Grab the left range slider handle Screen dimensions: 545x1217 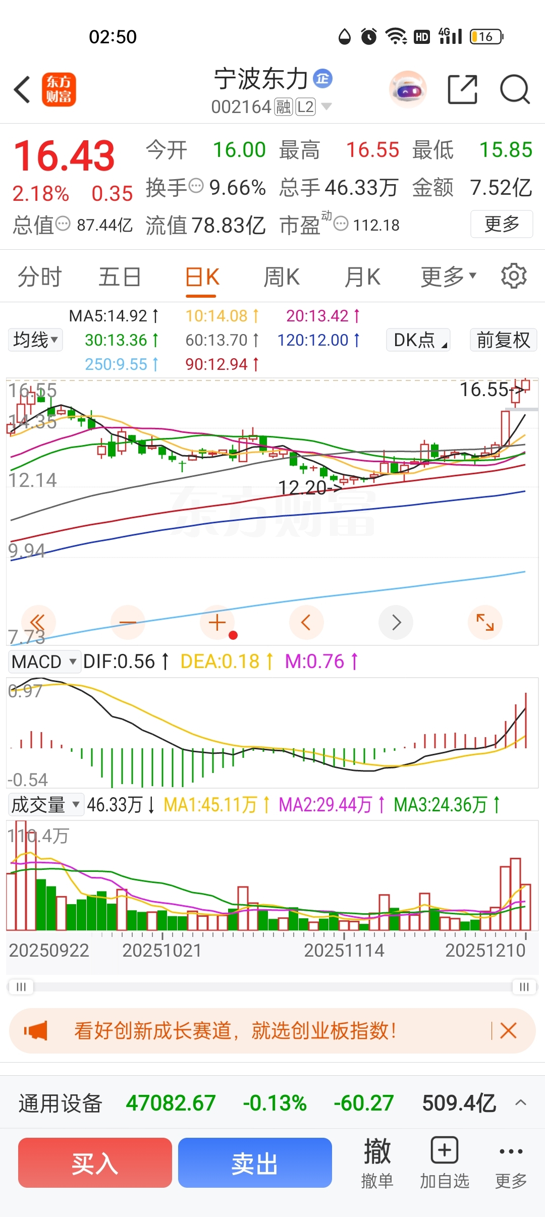click(x=21, y=986)
